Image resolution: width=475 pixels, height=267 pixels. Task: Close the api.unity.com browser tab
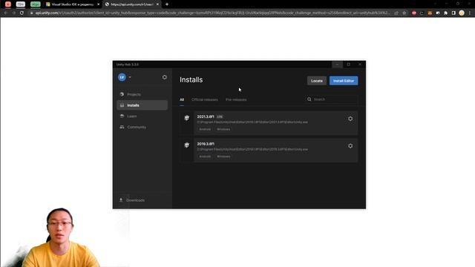[x=157, y=4]
